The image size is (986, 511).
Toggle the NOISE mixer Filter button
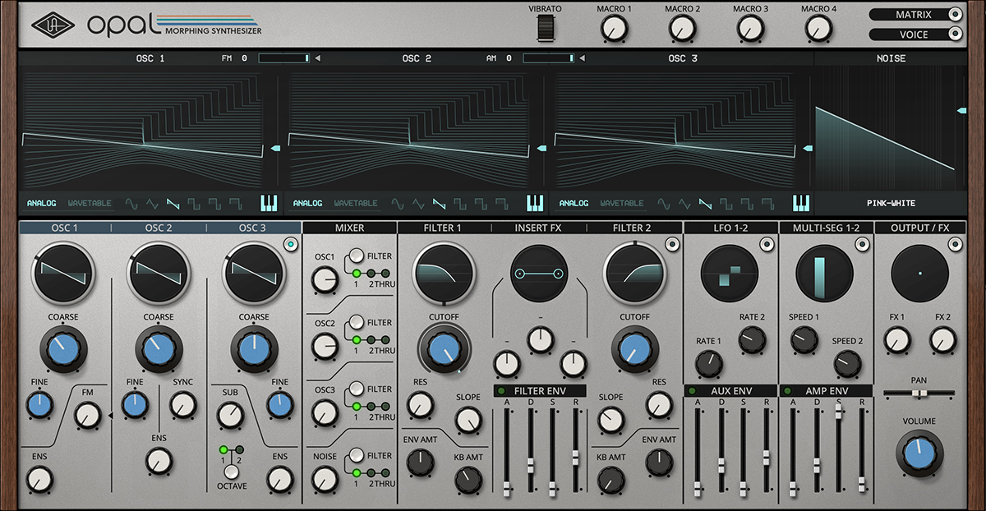pos(357,456)
